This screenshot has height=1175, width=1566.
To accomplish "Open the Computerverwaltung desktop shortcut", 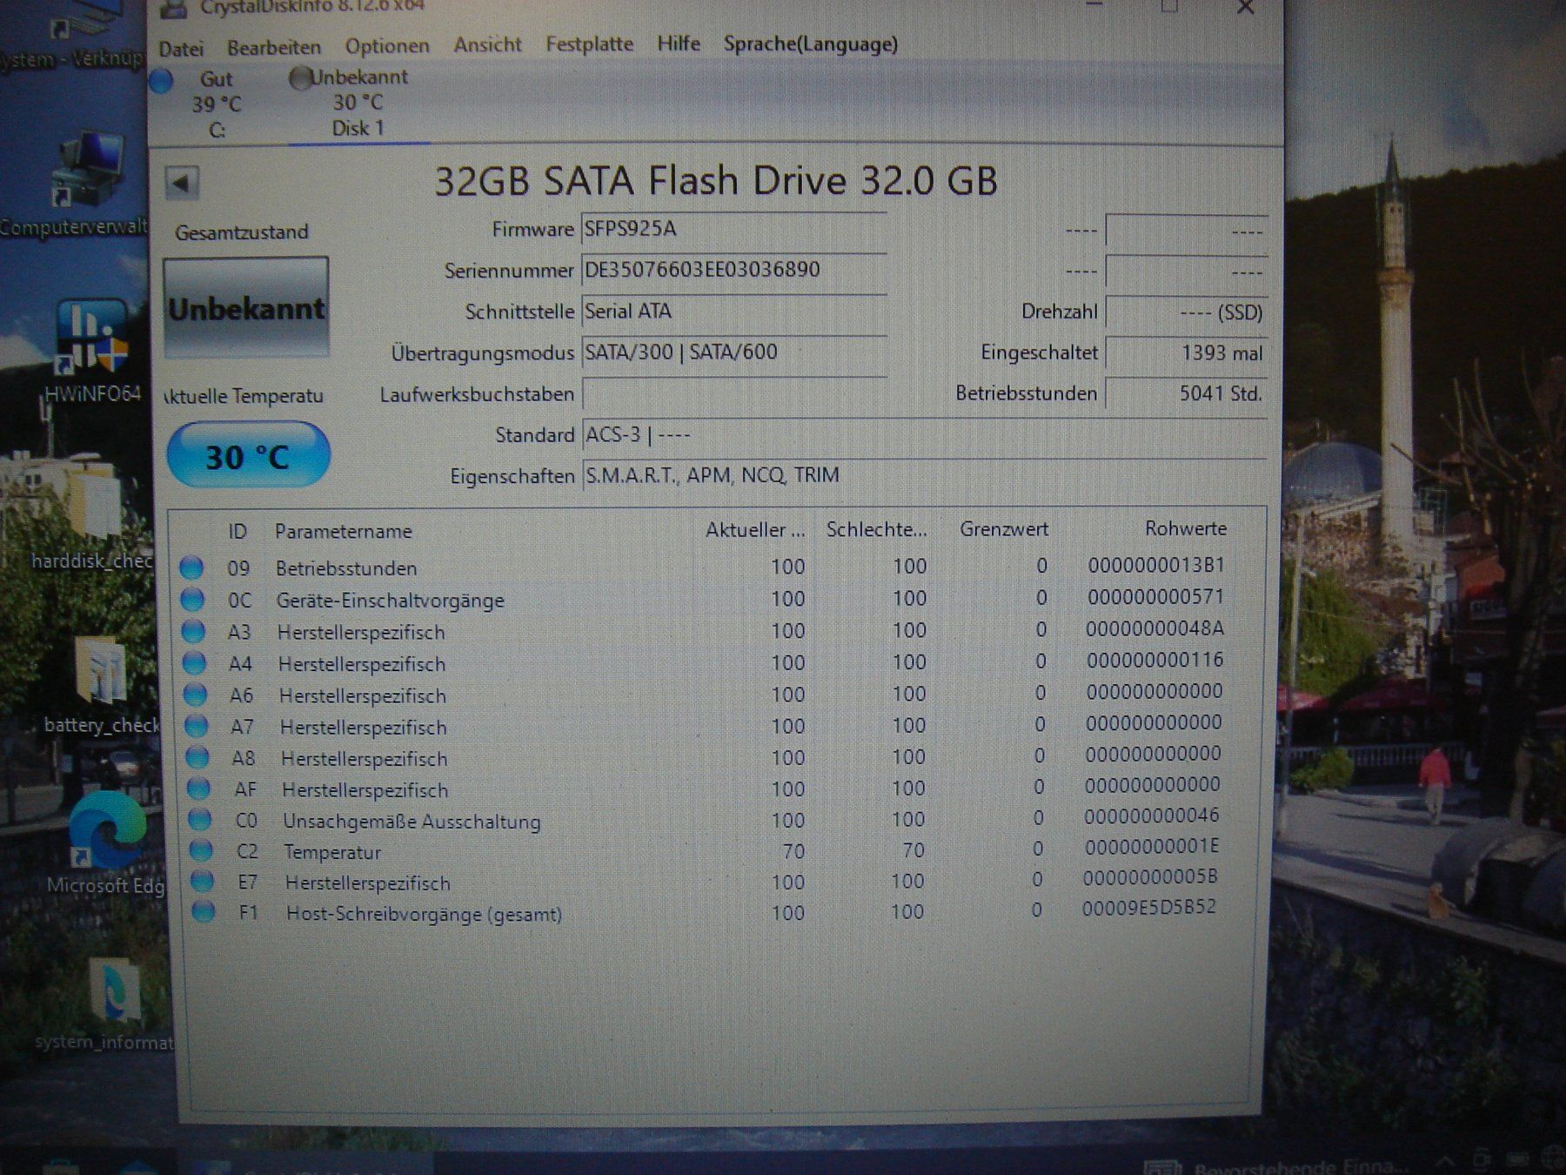I will pos(78,185).
